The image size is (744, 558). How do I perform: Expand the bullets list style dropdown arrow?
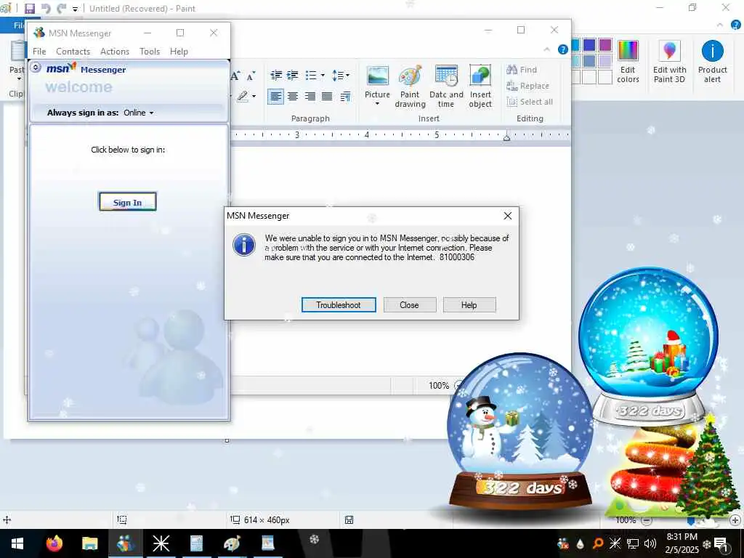tap(323, 75)
